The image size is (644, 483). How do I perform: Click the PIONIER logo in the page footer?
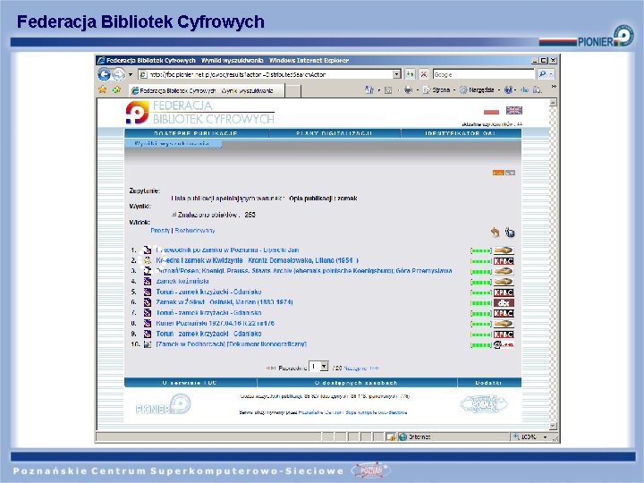click(164, 405)
